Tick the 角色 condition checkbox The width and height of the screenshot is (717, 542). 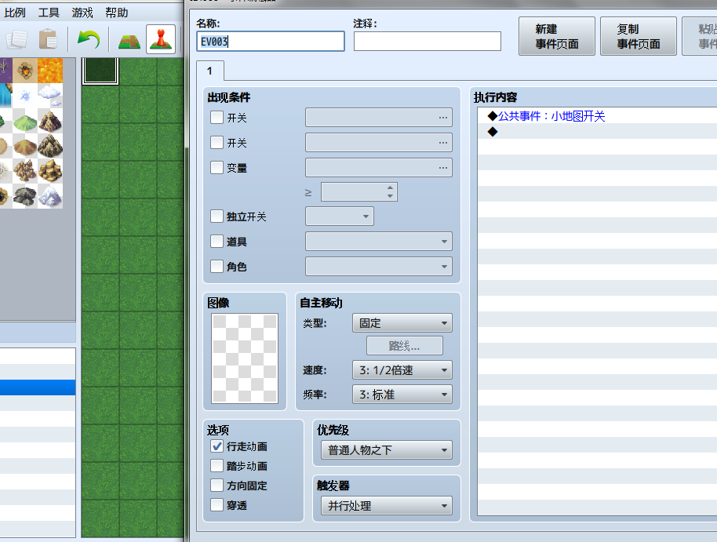click(217, 266)
